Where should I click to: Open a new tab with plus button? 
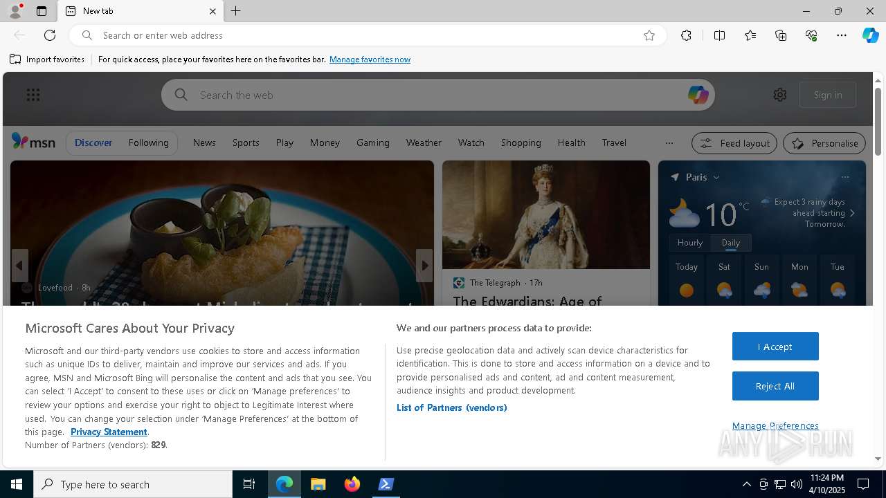coord(236,11)
